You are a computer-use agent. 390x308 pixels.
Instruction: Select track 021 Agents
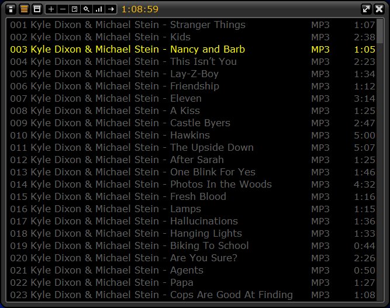(x=191, y=270)
